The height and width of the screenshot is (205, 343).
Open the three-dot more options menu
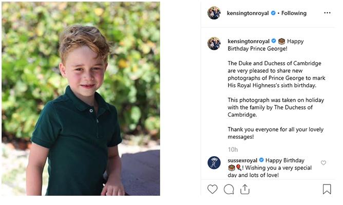327,13
